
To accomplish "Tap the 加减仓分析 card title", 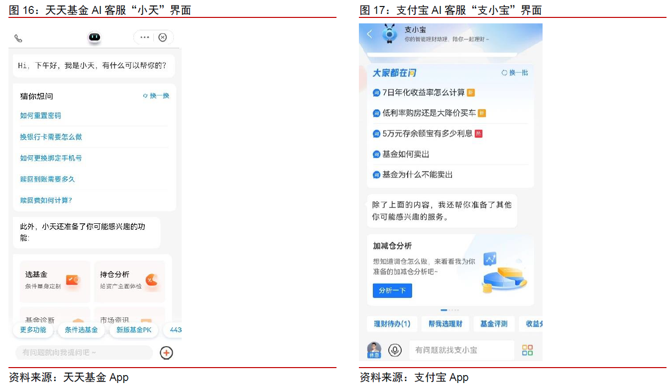I will (x=392, y=246).
